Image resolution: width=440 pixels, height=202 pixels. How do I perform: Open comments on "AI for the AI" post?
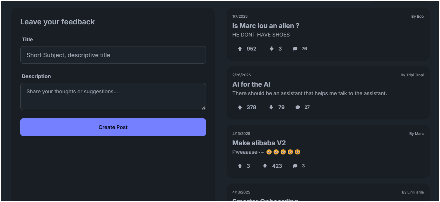[x=302, y=107]
